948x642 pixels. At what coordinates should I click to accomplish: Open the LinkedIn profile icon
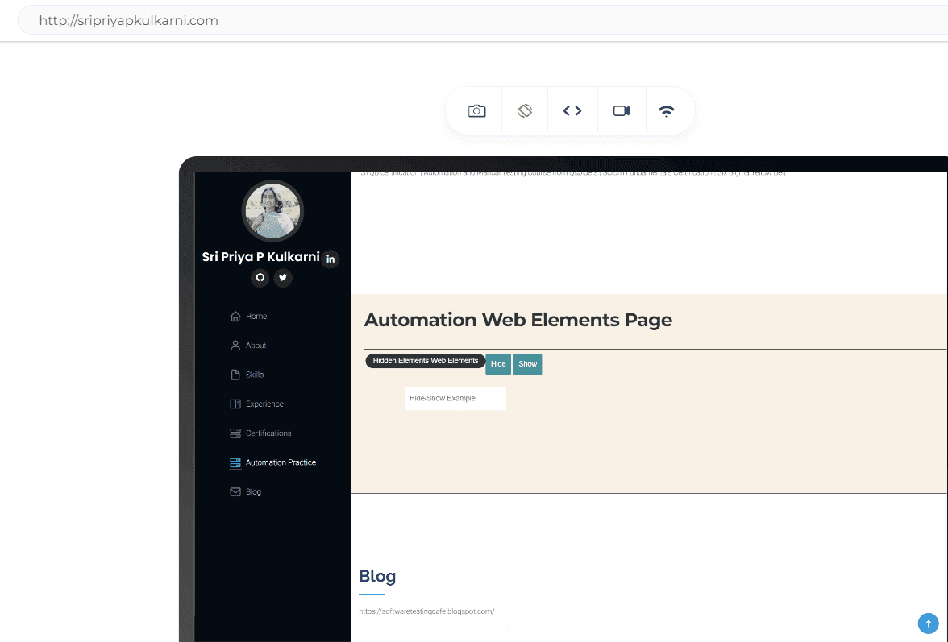pyautogui.click(x=331, y=259)
